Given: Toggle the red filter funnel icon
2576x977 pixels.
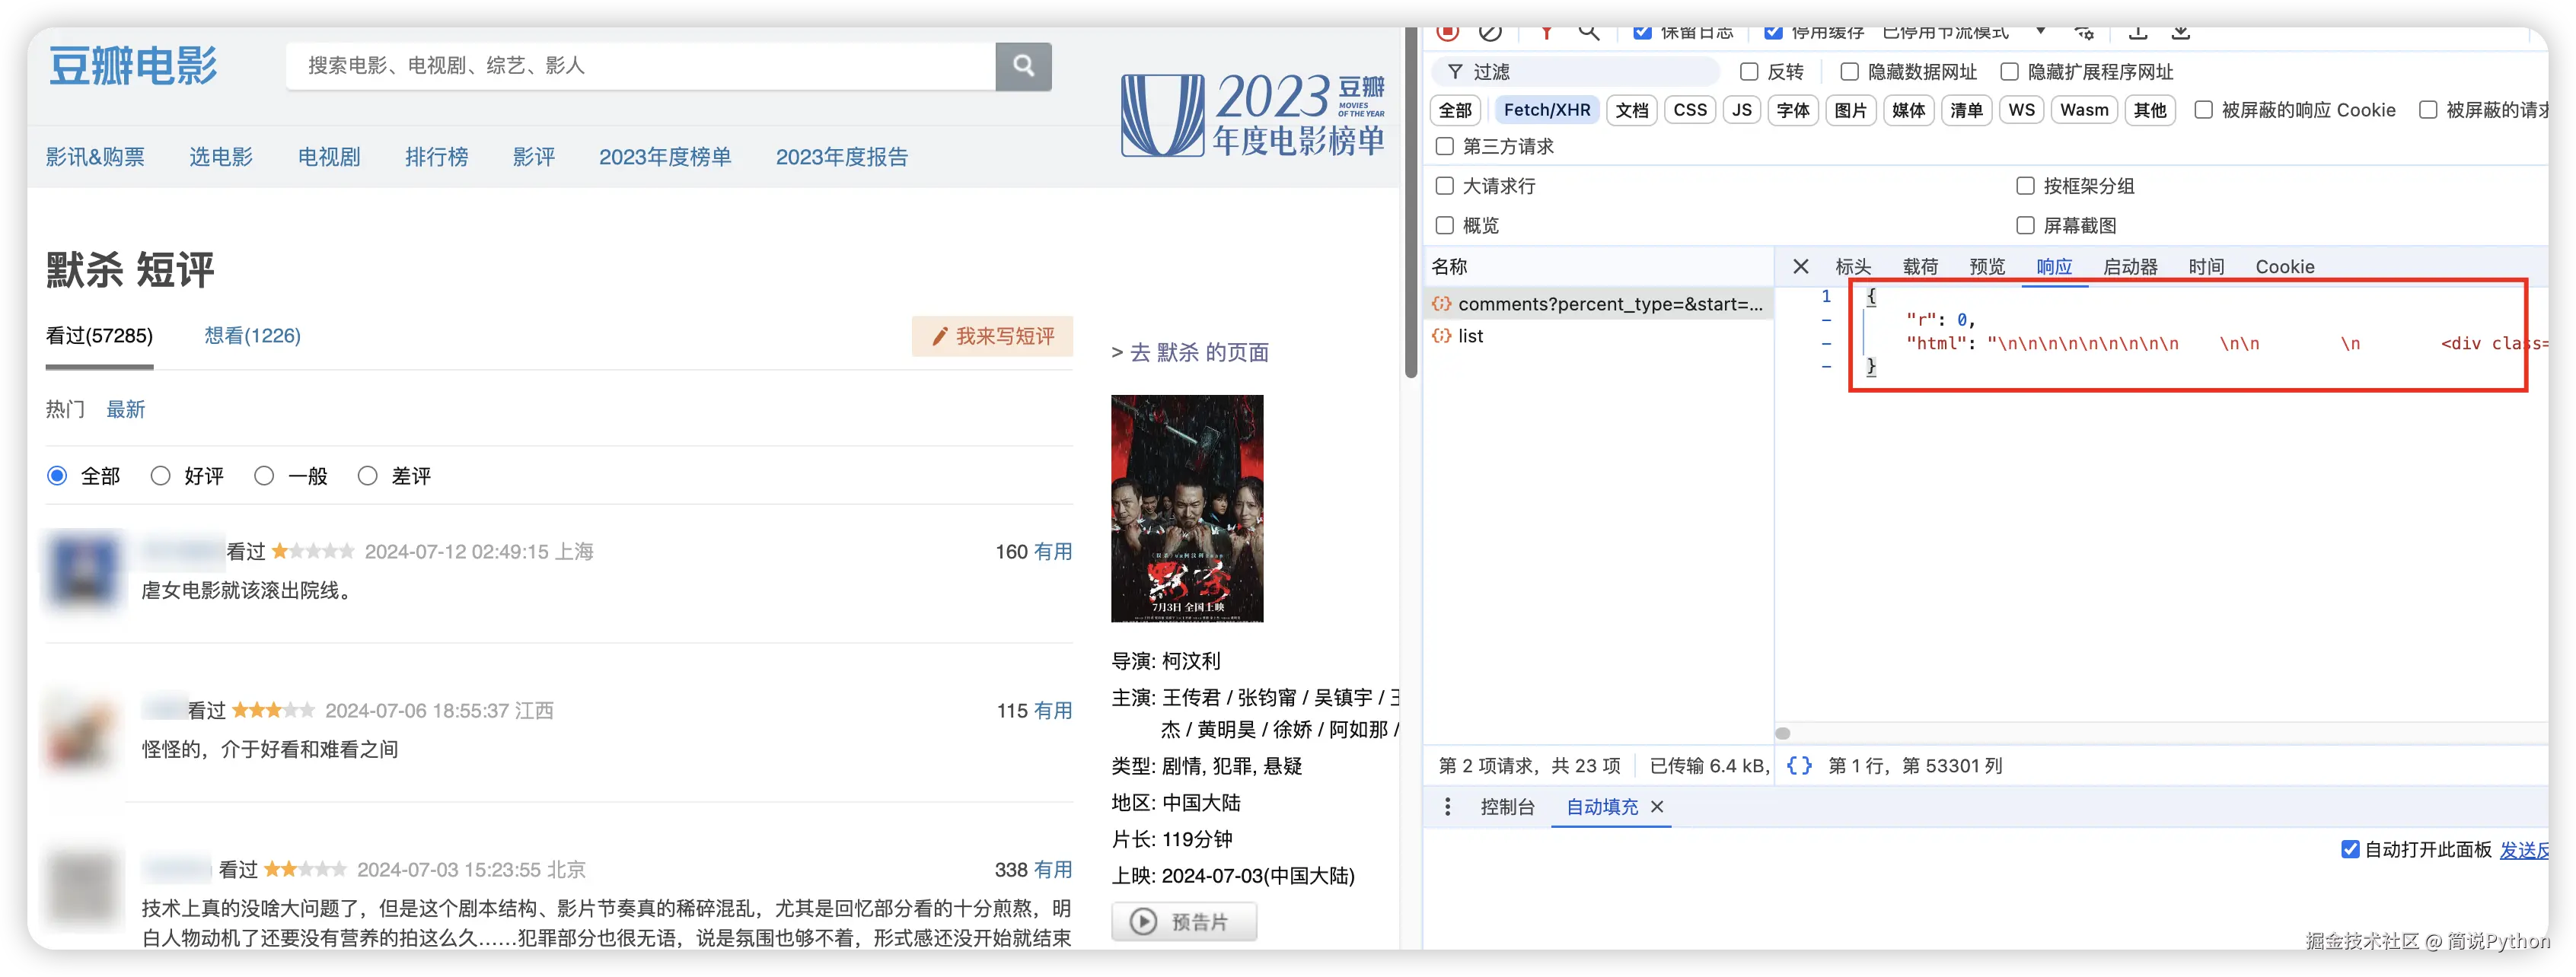Looking at the screenshot, I should [1546, 33].
